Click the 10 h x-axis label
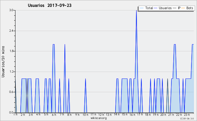This screenshot has height=121, width=197. click(x=85, y=114)
